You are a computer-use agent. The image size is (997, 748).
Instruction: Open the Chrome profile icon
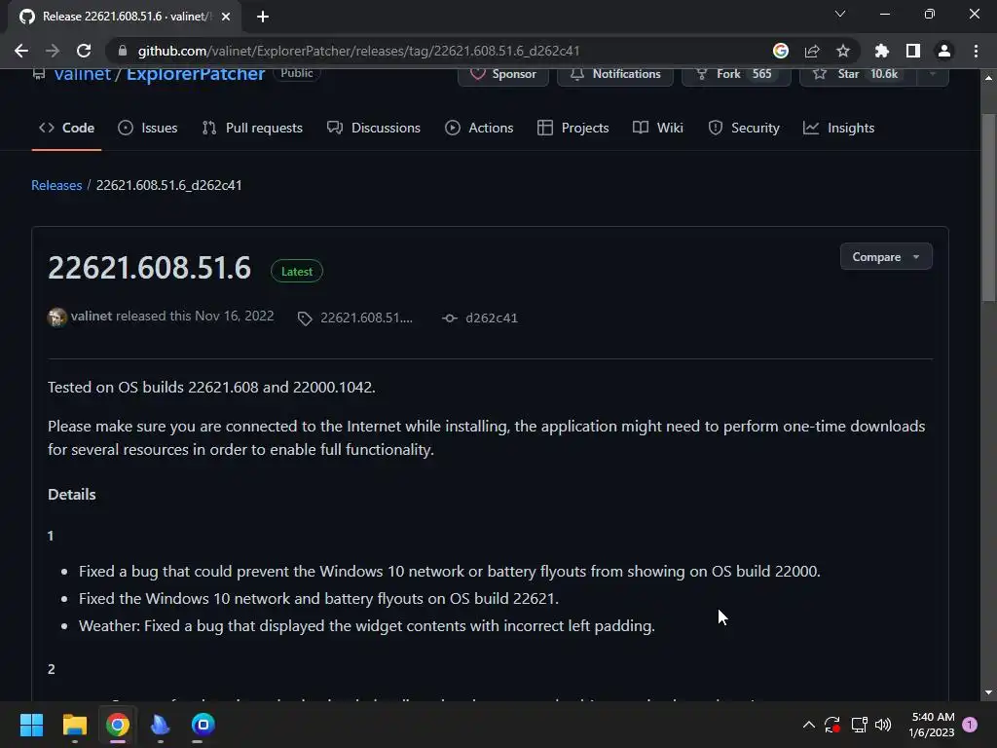tap(944, 51)
